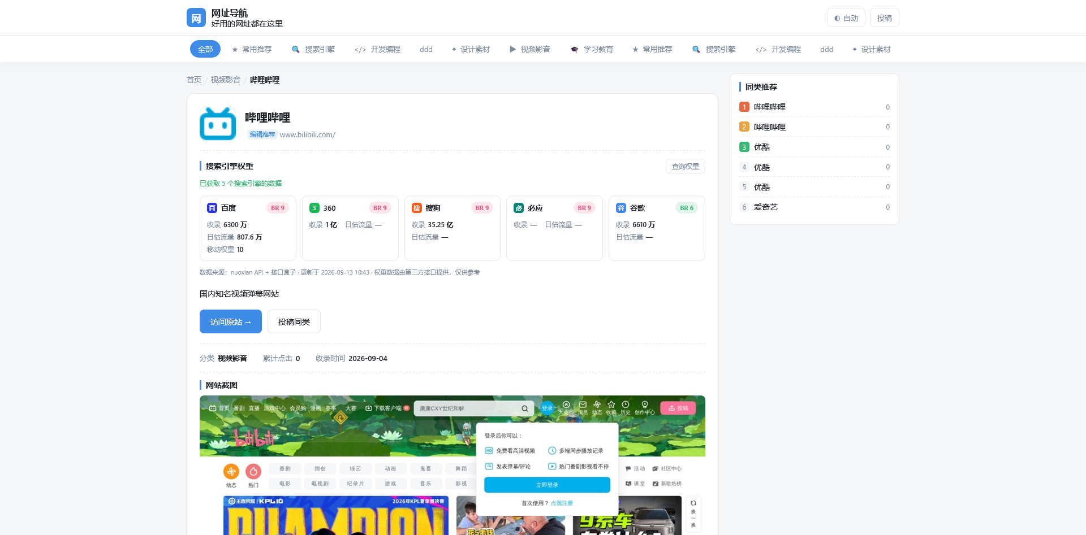
Task: Click the Bilibili TV logo icon
Action: point(218,124)
